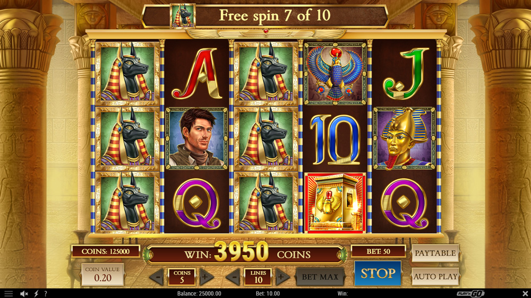Toggle fast play lightning bolt icon
Image resolution: width=531 pixels, height=298 pixels.
click(x=36, y=294)
